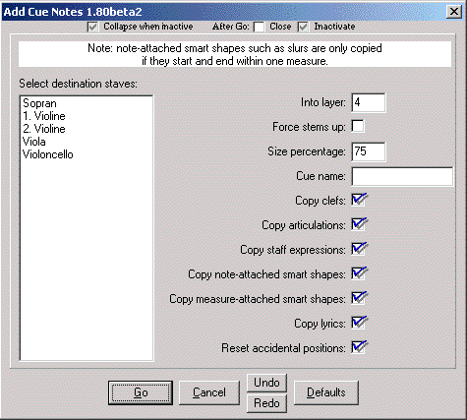Uncheck the Copy clefs option
The image size is (467, 420).
(359, 200)
